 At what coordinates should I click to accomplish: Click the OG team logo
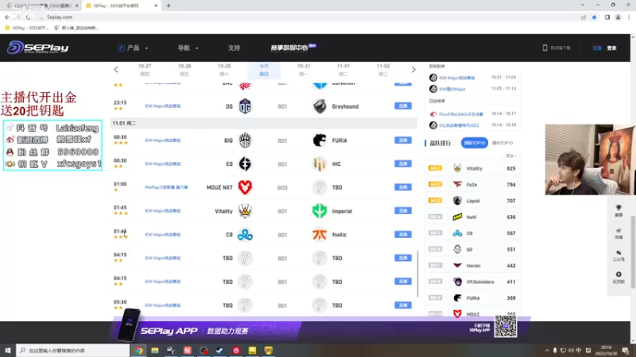245,106
